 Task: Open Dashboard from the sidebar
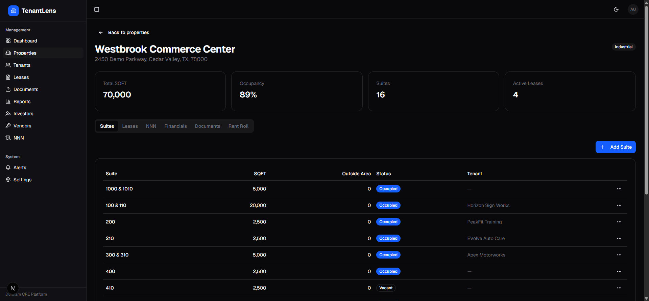click(25, 41)
